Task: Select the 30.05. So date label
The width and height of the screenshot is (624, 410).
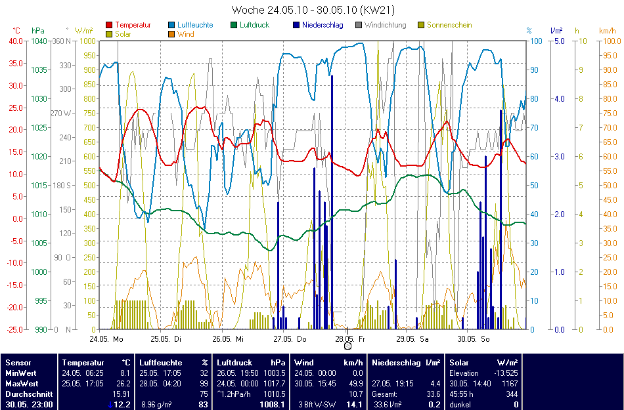Action: pos(475,338)
